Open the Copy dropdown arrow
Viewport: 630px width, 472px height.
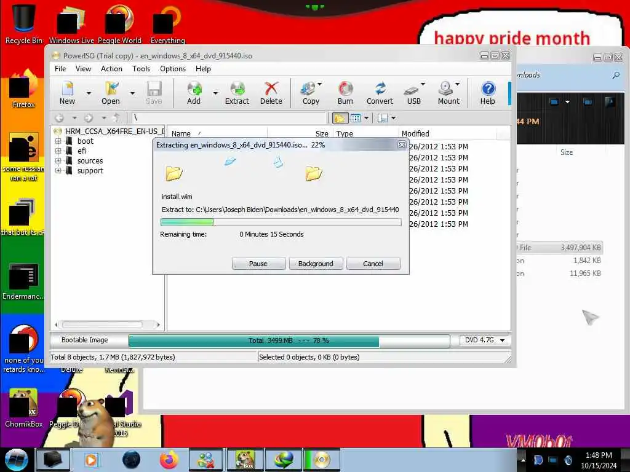coord(320,84)
